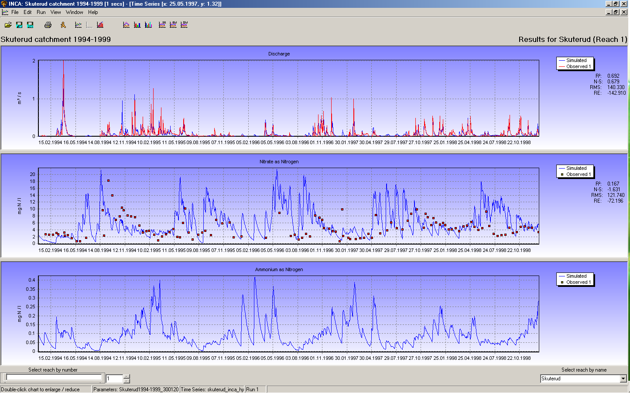Viewport: 630px width, 393px height.
Task: Click the Select reach by number label
Action: coord(53,370)
